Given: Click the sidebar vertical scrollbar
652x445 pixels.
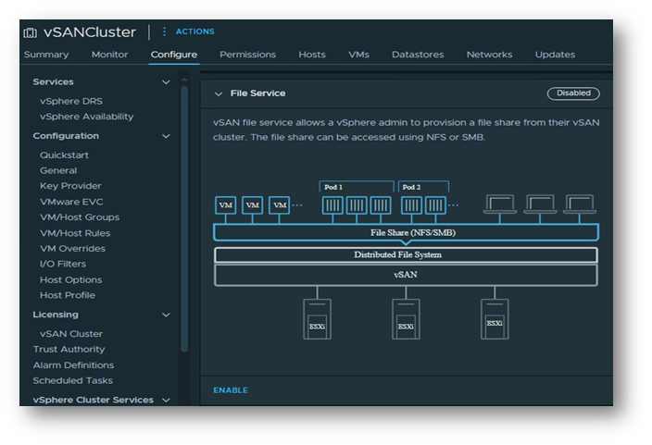Looking at the screenshot, I should 184,219.
